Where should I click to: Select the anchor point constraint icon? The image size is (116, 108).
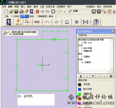(x=27, y=22)
